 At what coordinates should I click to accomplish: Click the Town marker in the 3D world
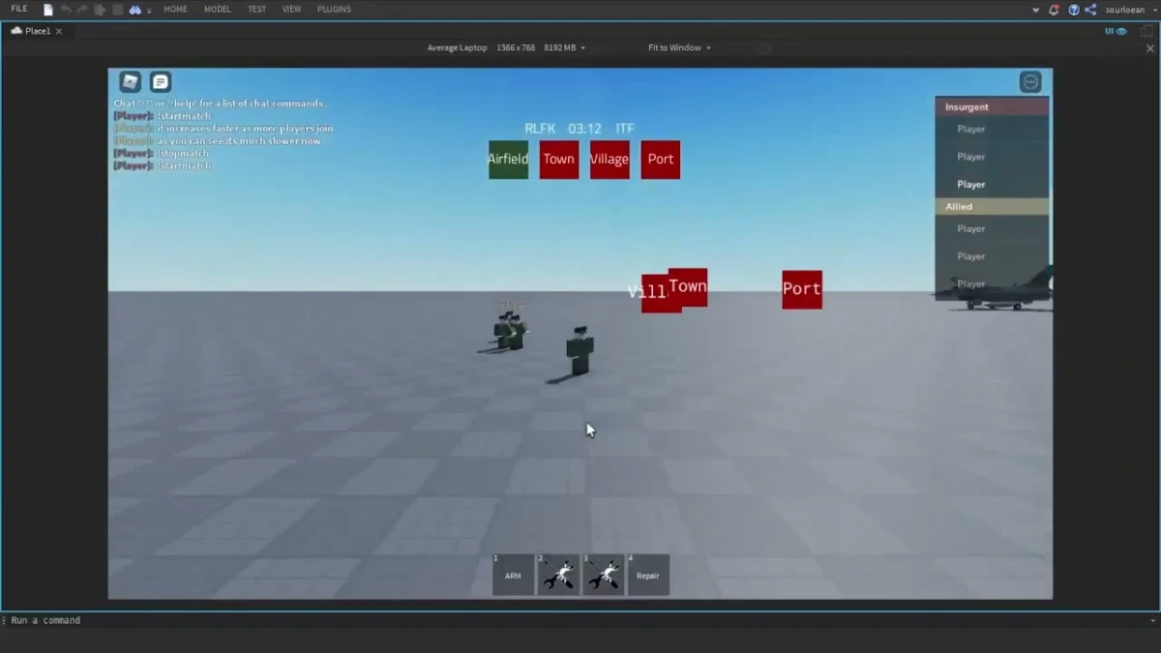[x=688, y=287]
